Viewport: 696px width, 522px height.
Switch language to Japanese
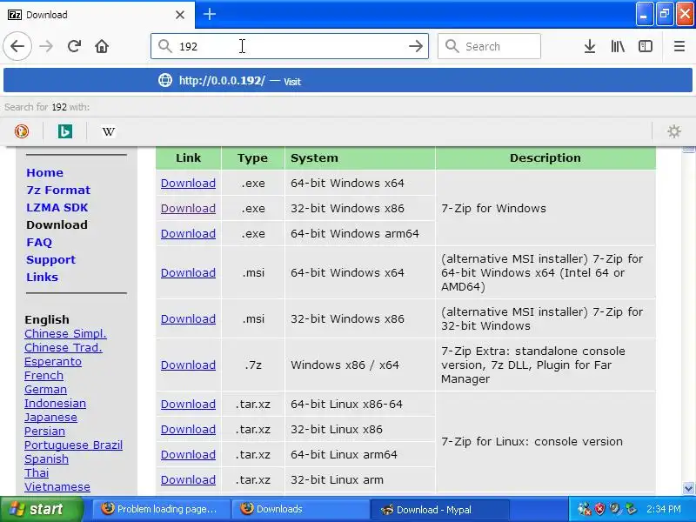pos(50,418)
